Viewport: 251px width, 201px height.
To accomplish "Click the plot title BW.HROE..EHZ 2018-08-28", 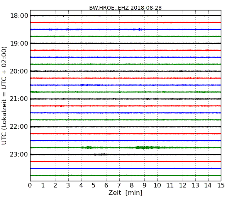I will point(126,8).
